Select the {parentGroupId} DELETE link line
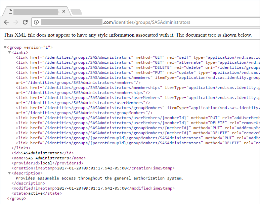Screen dimensions: 260x204 (138, 143)
